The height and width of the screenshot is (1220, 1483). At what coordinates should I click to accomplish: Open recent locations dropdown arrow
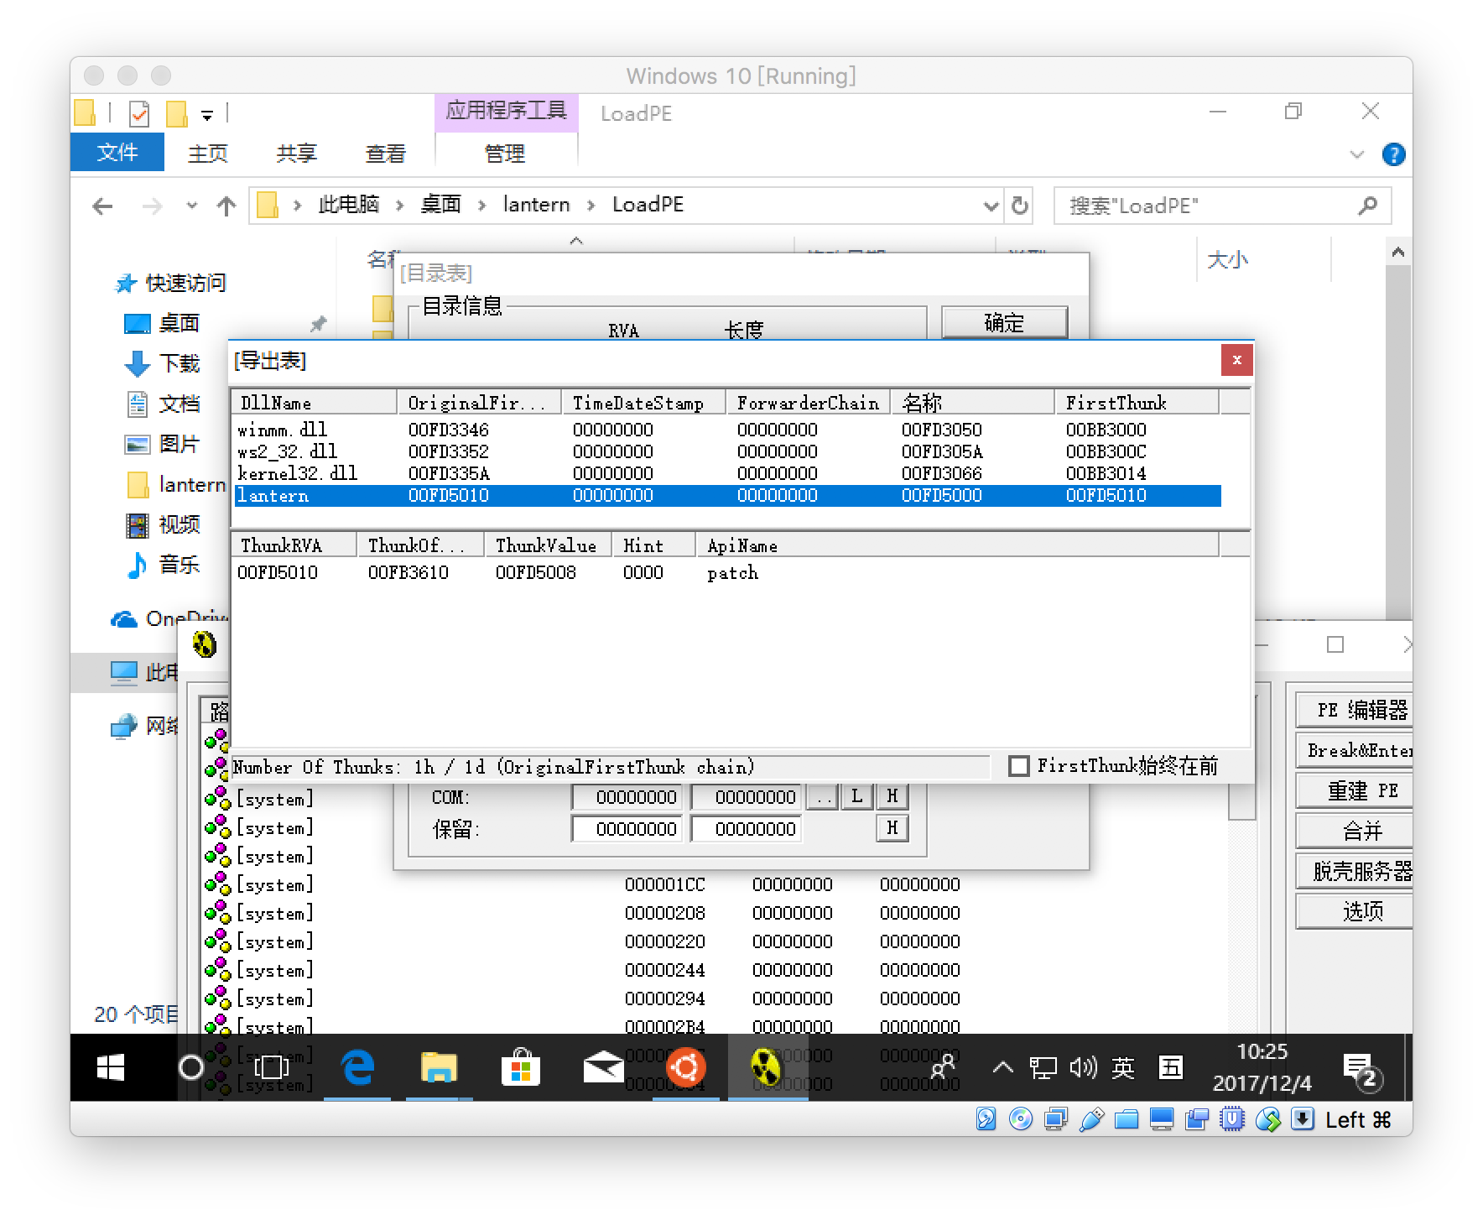coord(192,206)
